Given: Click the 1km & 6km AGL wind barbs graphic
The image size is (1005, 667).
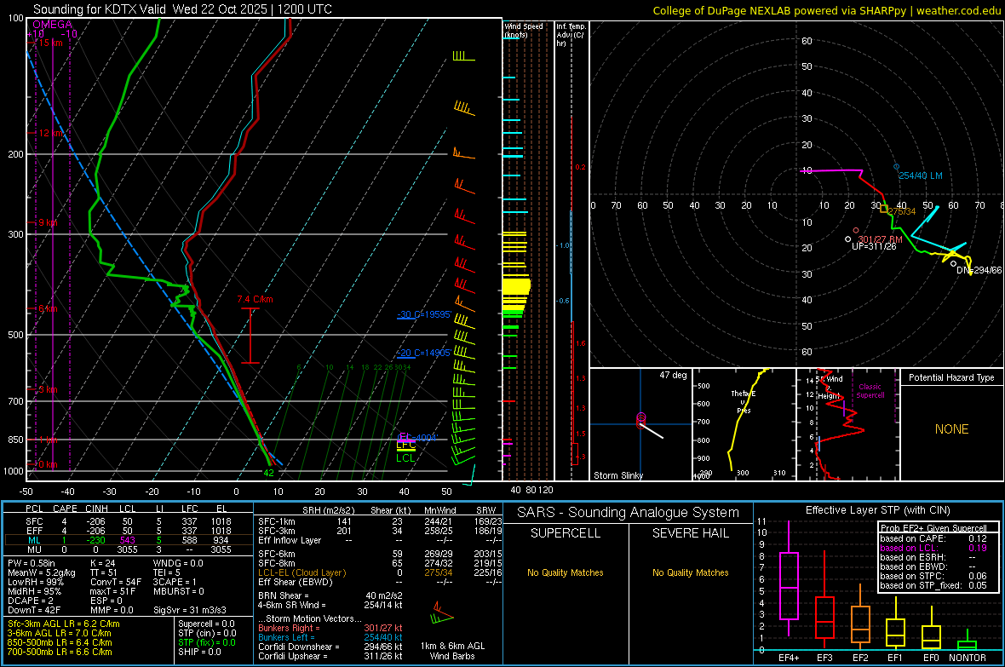Looking at the screenshot, I should click(442, 613).
